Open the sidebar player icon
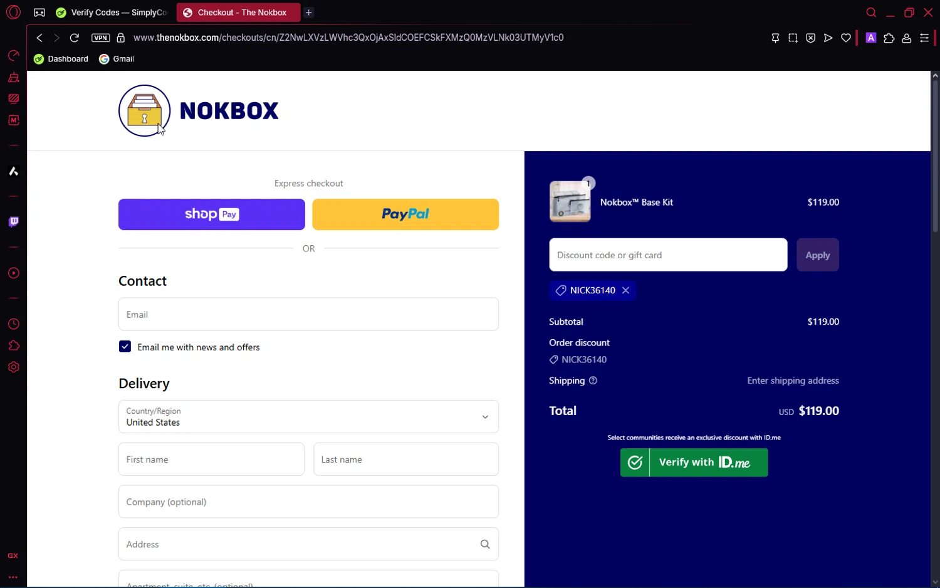Image resolution: width=940 pixels, height=588 pixels. click(13, 273)
